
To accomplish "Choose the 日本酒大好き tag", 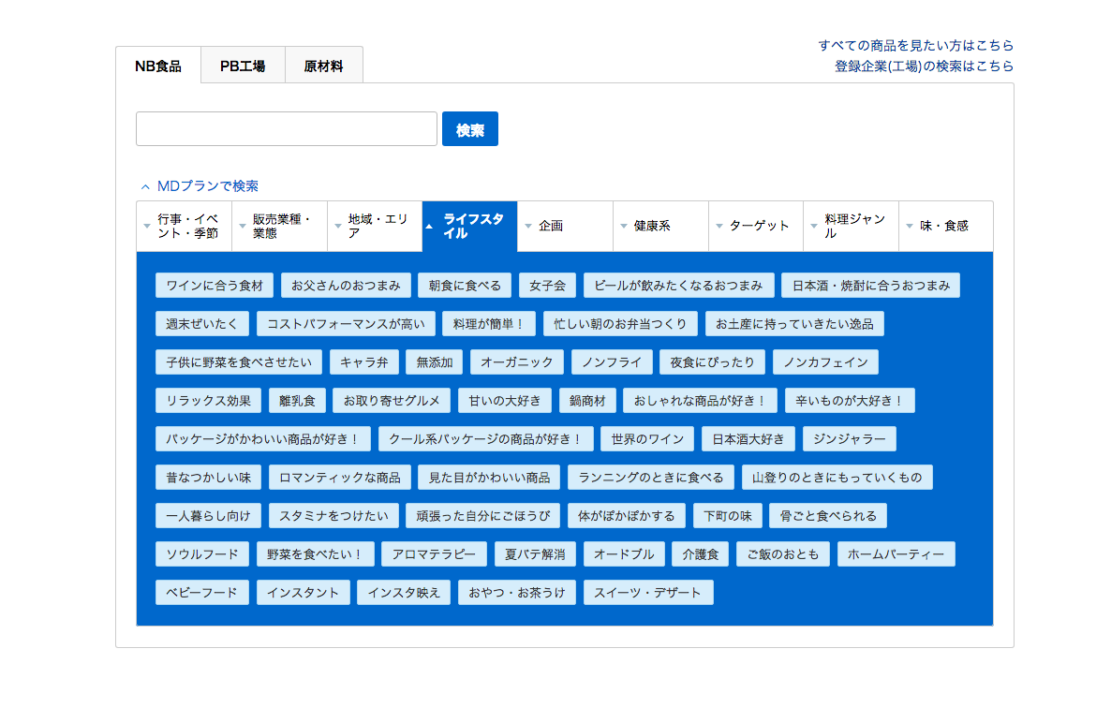I will pos(748,439).
